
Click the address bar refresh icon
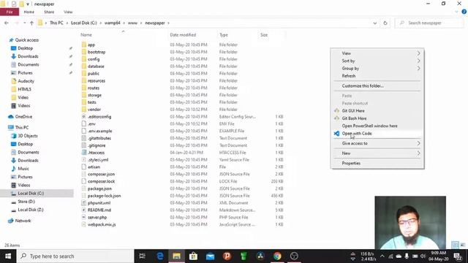(x=385, y=23)
